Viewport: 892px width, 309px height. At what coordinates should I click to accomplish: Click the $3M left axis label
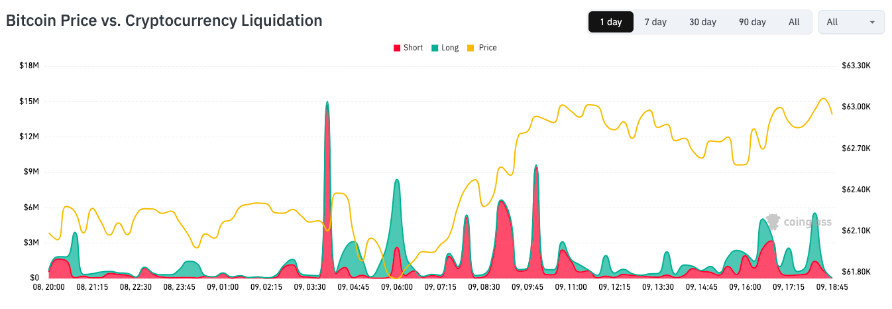(31, 243)
